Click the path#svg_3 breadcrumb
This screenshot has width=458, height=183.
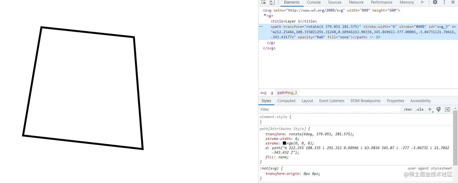[287, 93]
